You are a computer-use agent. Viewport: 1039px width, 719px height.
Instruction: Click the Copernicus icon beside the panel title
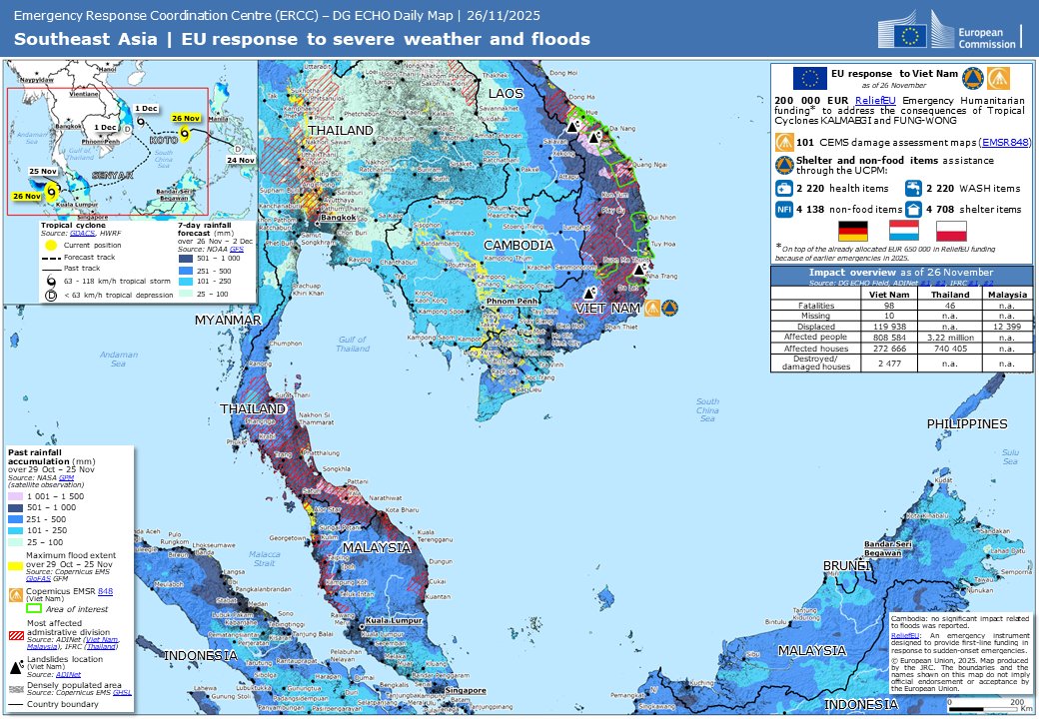point(998,78)
